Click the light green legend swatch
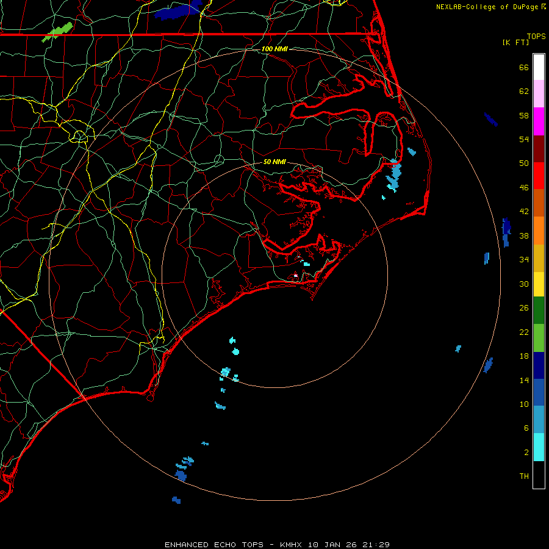 539,338
